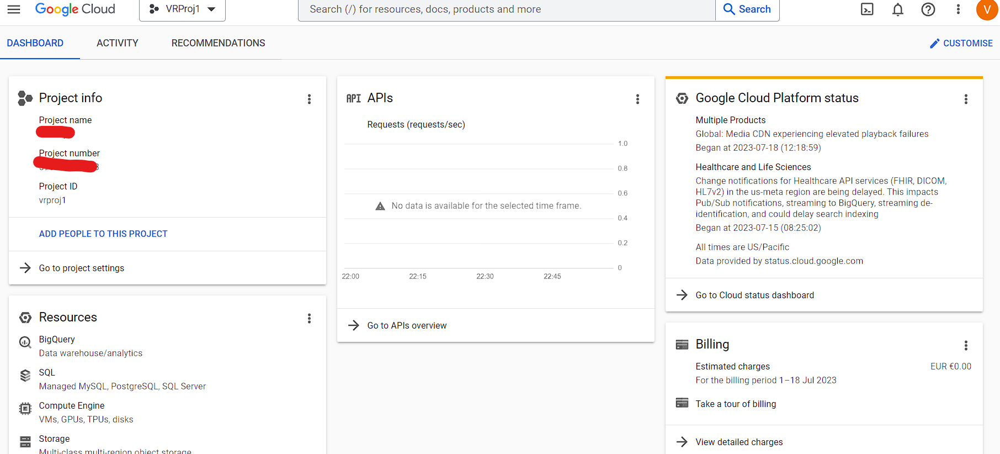Switch to the Activity tab

tap(117, 43)
